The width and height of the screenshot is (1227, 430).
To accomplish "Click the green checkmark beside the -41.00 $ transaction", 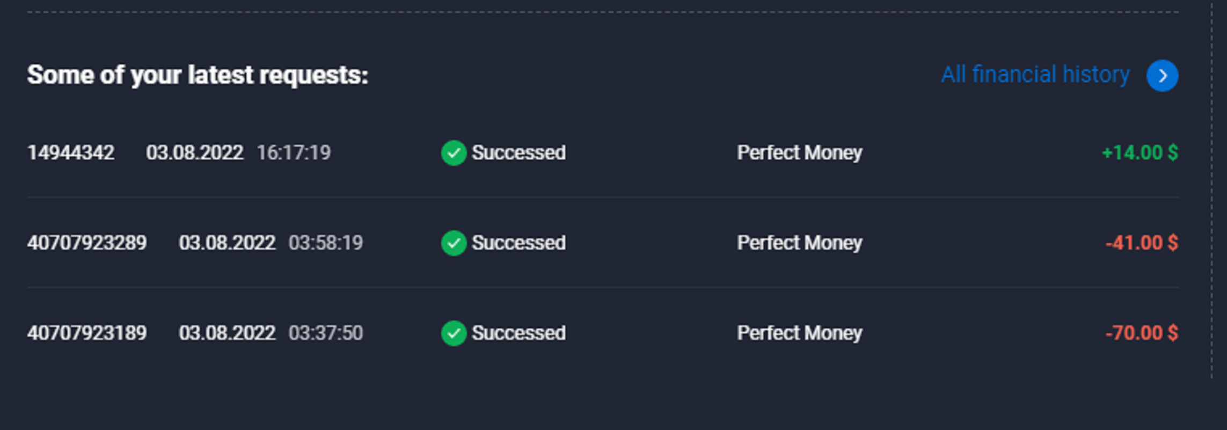I will tap(454, 244).
